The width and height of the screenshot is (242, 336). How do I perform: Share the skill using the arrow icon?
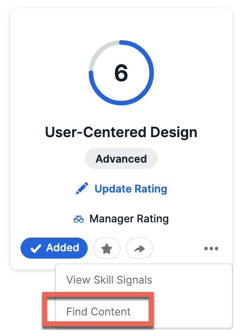pyautogui.click(x=140, y=248)
